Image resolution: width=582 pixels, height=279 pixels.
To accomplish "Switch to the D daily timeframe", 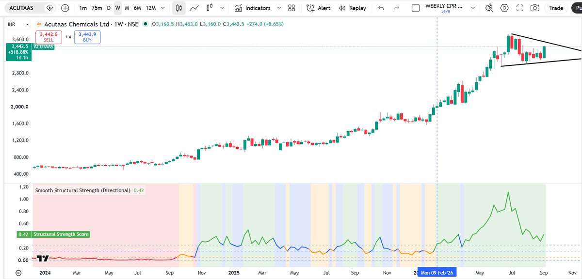I will tap(109, 8).
